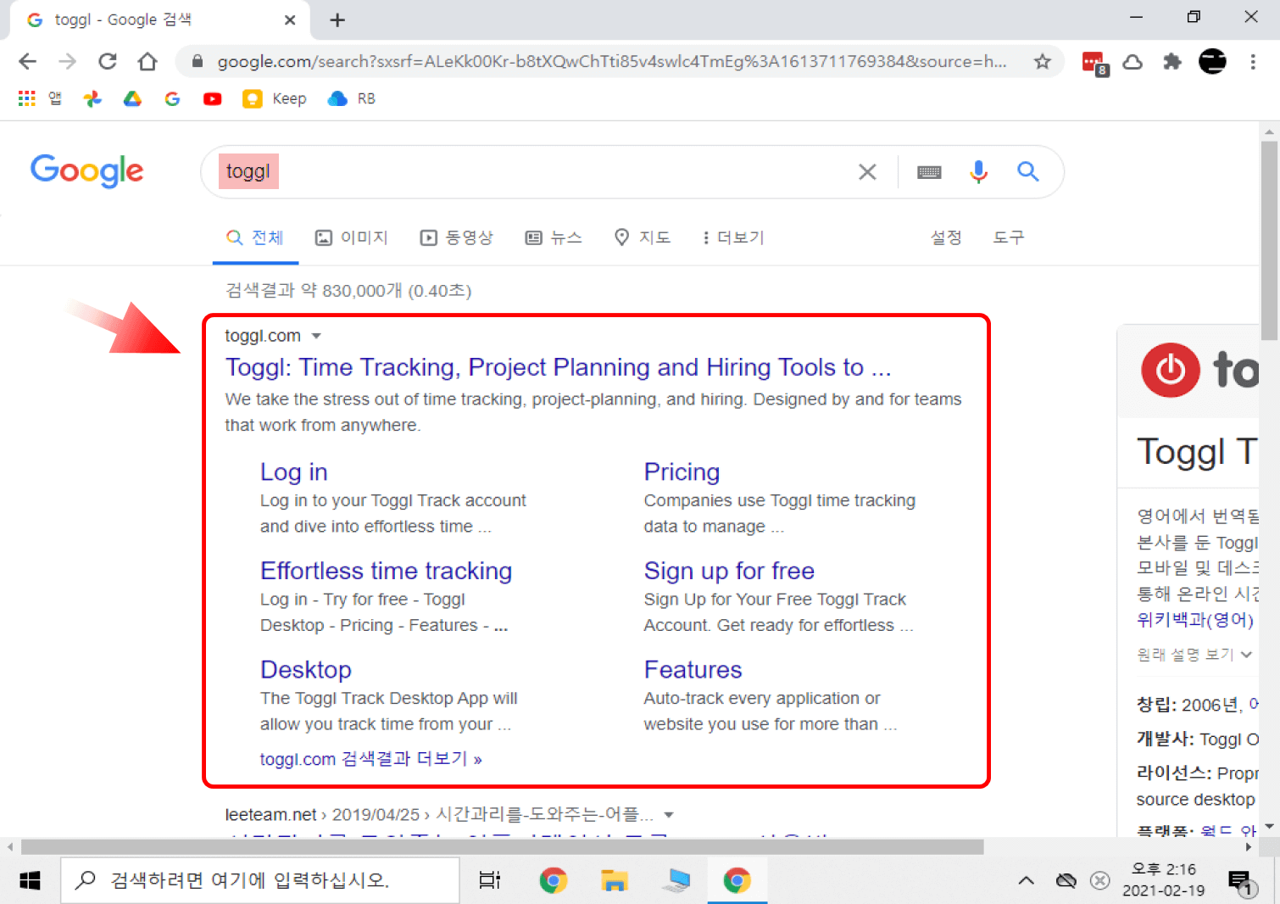Image resolution: width=1280 pixels, height=904 pixels.
Task: Click the browser forward arrow
Action: tap(67, 61)
